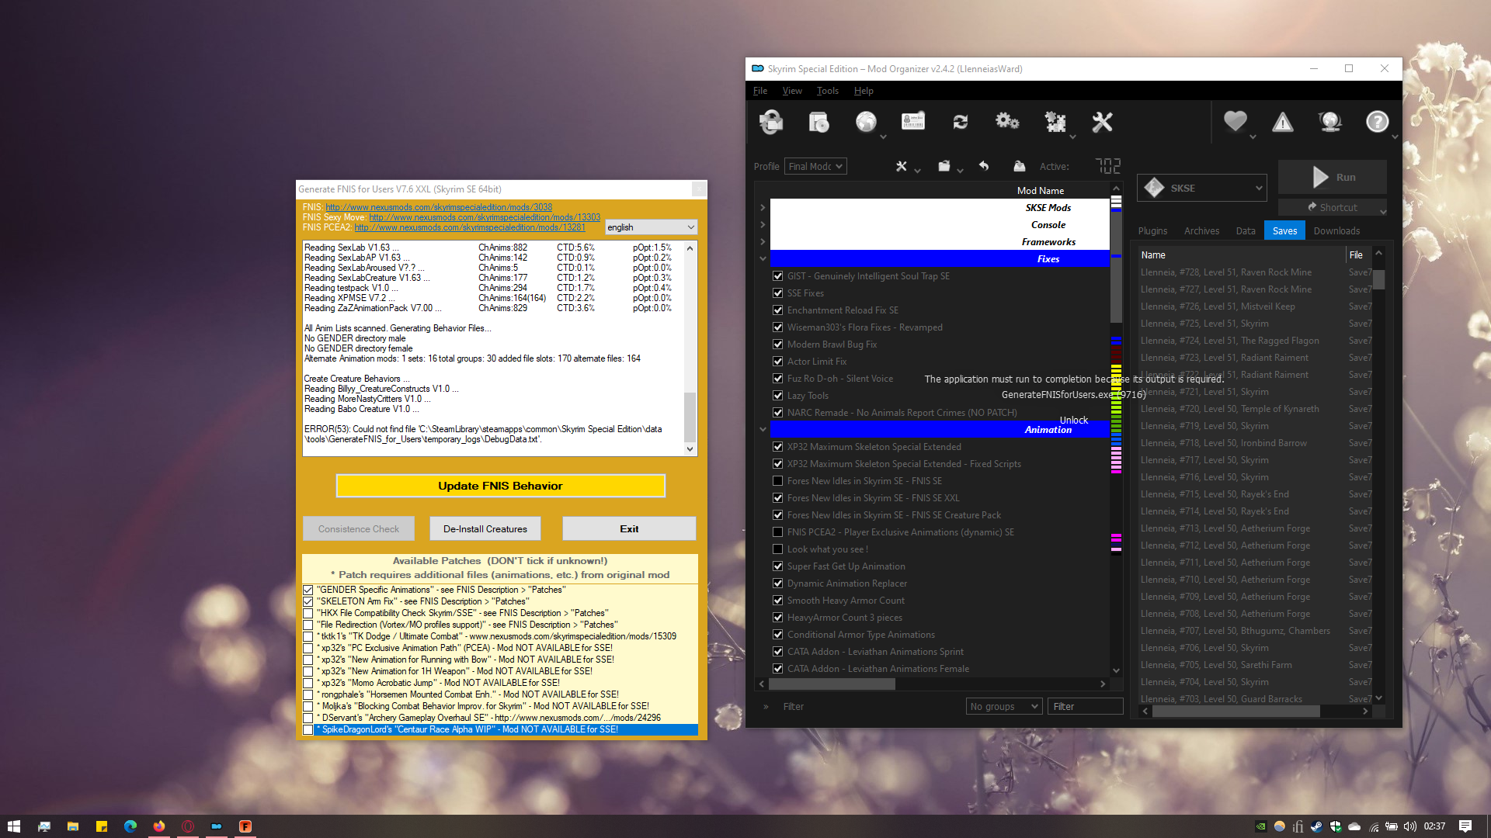Click De-Install Creatures button

pos(485,529)
